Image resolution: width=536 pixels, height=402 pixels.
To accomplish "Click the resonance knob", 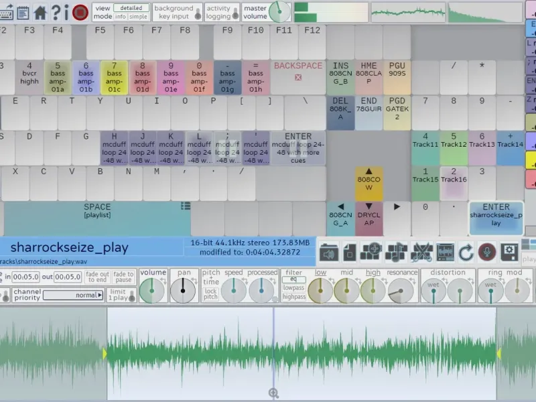I will (x=401, y=291).
